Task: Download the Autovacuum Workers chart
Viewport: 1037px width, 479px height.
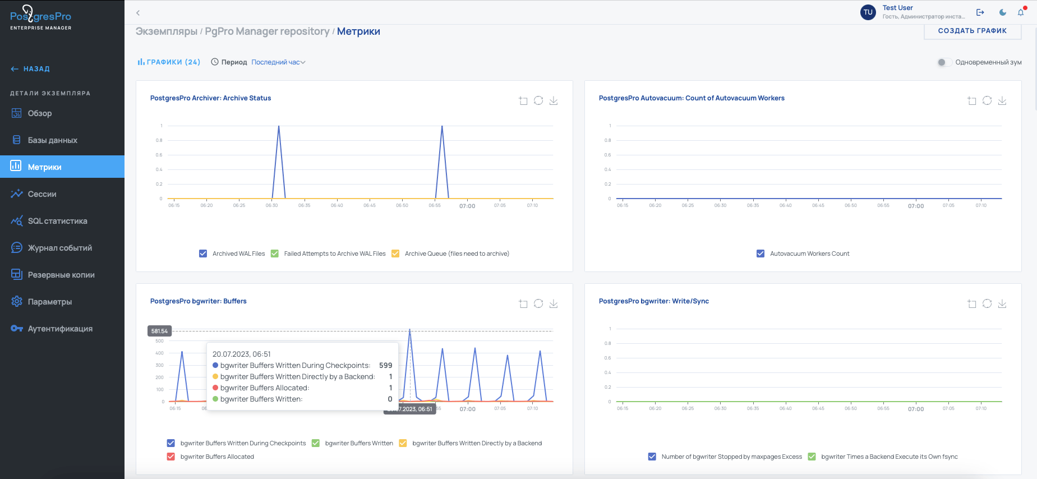Action: click(1002, 100)
